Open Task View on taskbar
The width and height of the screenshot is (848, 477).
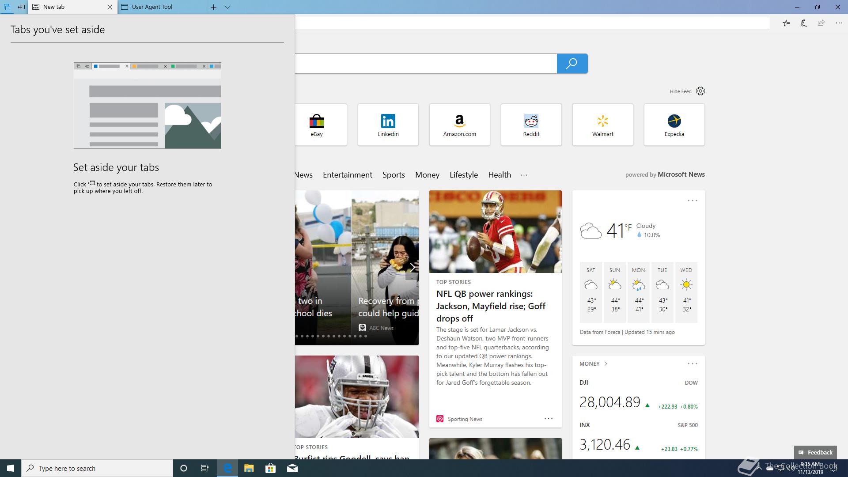(x=205, y=468)
